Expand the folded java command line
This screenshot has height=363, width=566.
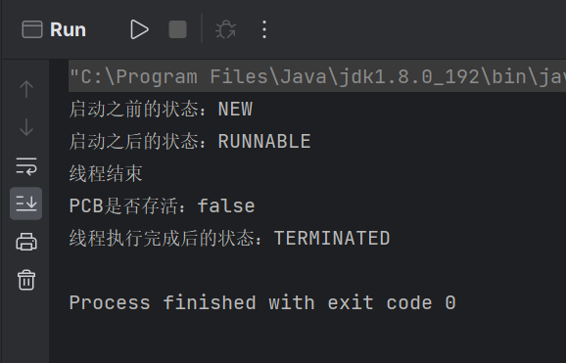click(x=317, y=76)
